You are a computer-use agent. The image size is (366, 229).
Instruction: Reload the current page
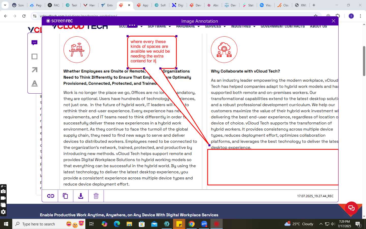[24, 16]
